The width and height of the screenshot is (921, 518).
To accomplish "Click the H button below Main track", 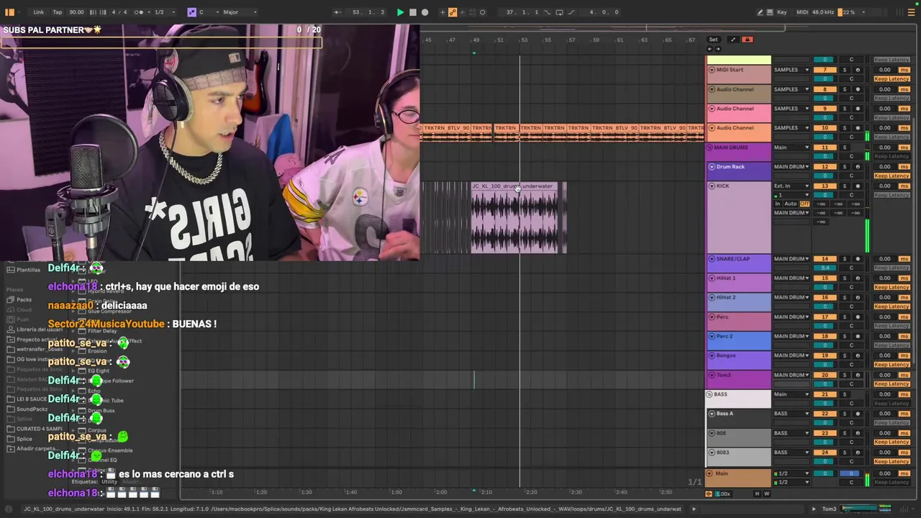I will [756, 494].
